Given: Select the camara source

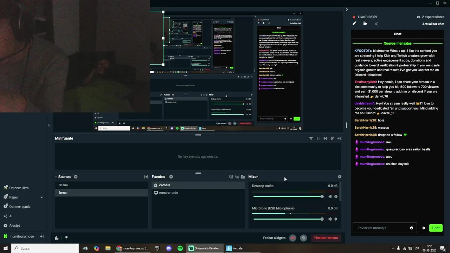Looking at the screenshot, I should click(198, 185).
